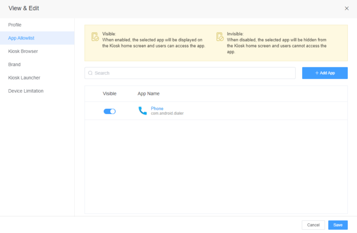Image resolution: width=357 pixels, height=233 pixels.
Task: Click the magnifier icon in Search box
Action: tap(90, 73)
